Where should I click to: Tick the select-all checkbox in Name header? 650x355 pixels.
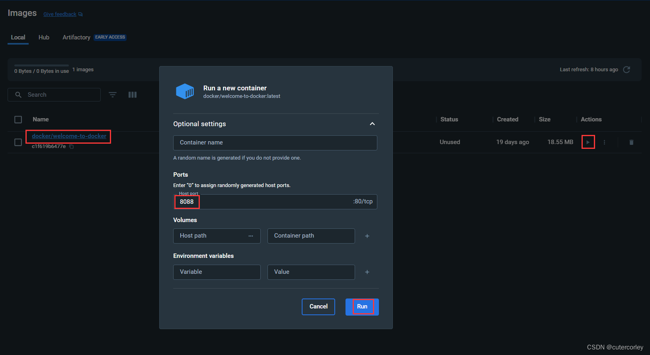[x=18, y=119]
